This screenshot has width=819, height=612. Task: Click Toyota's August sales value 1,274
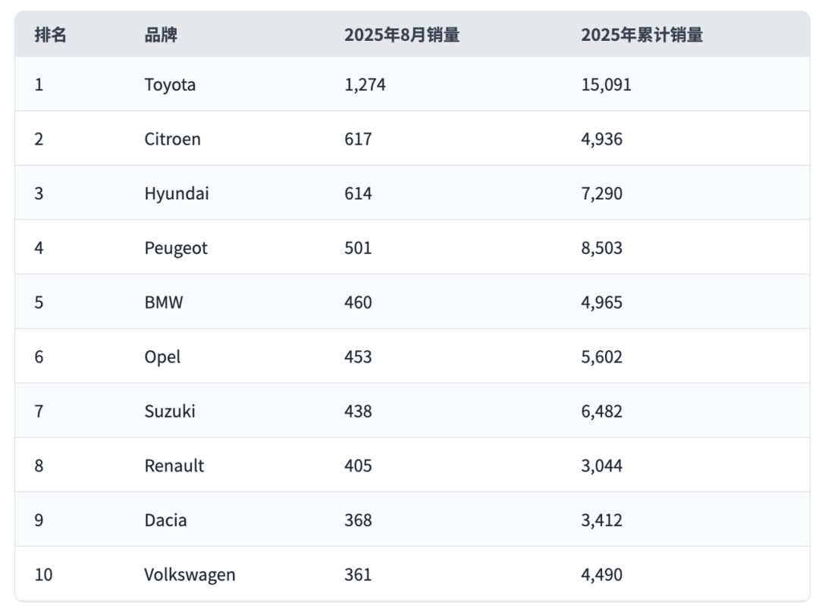pos(365,84)
